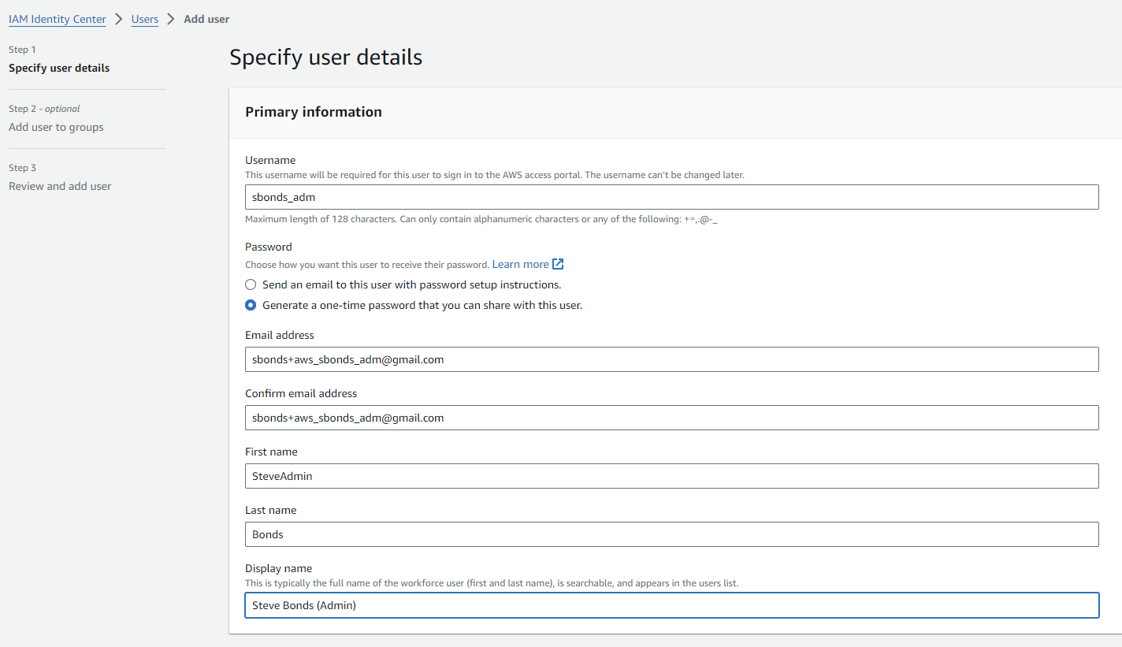Click the external link icon beside Learn more
The height and width of the screenshot is (647, 1122).
point(558,264)
